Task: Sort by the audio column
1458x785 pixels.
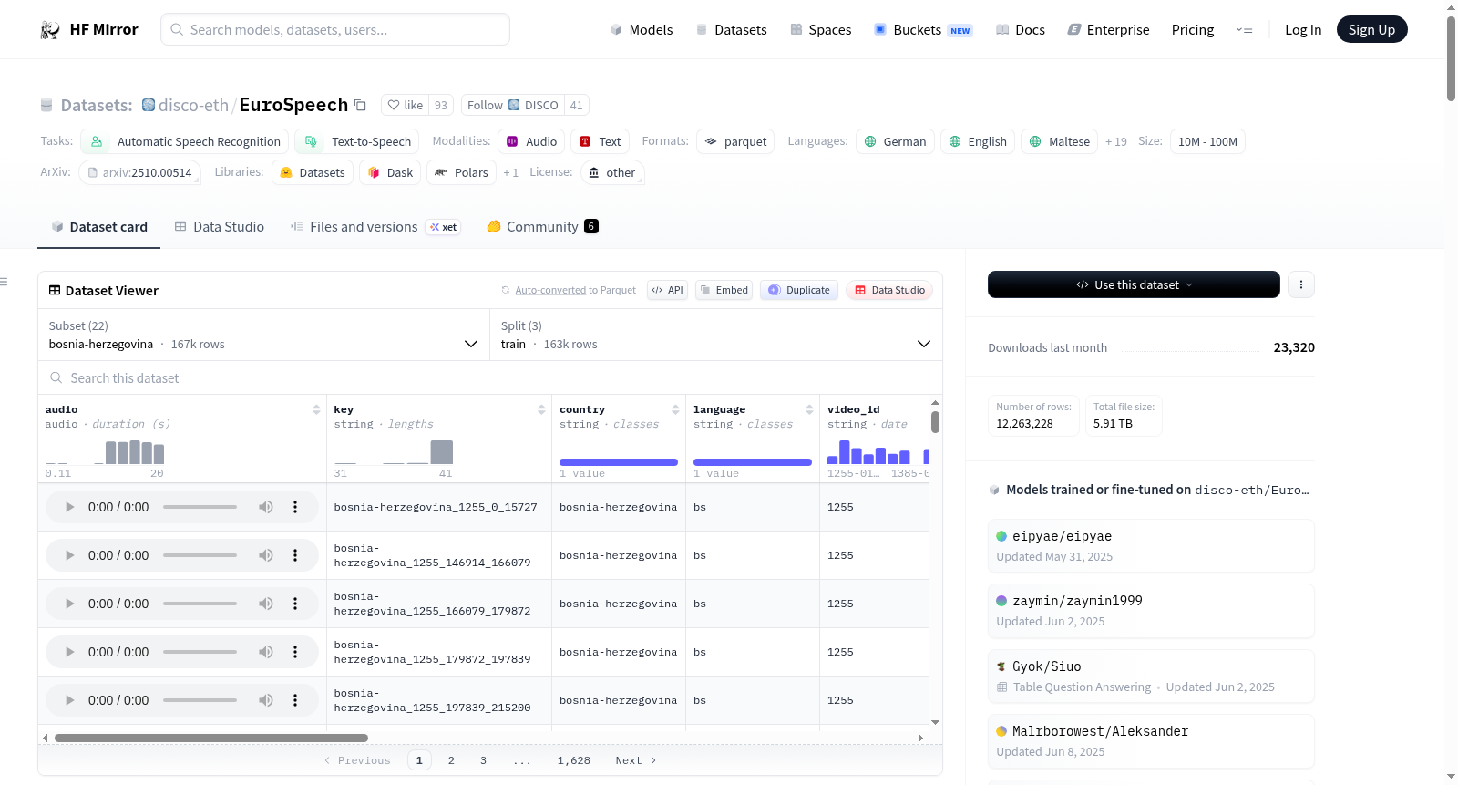Action: pyautogui.click(x=316, y=409)
